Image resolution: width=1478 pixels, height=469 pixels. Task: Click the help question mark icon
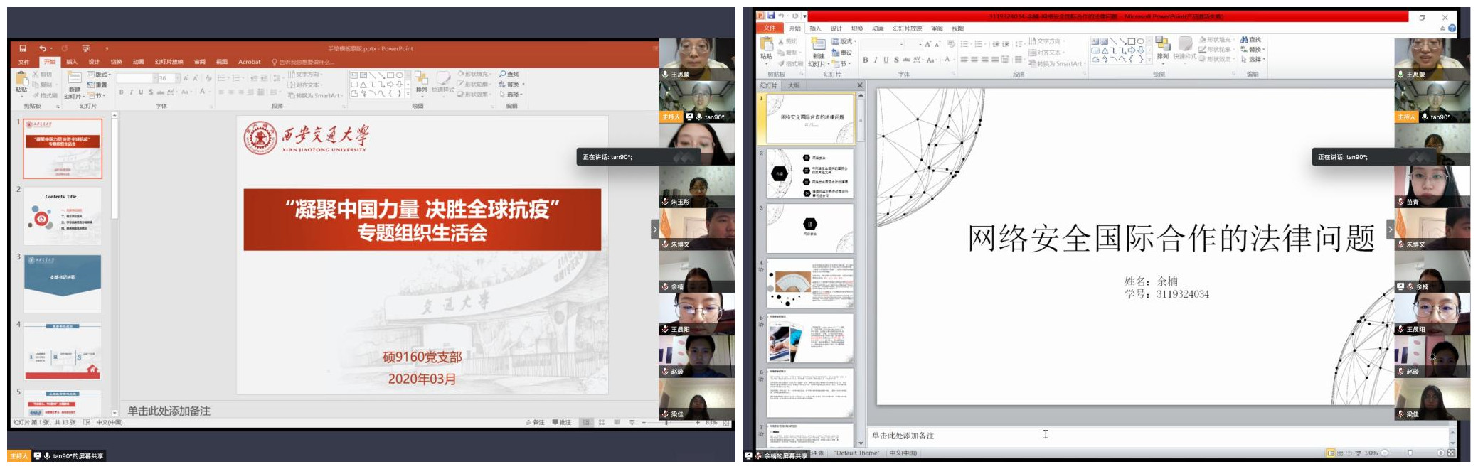[x=1452, y=28]
